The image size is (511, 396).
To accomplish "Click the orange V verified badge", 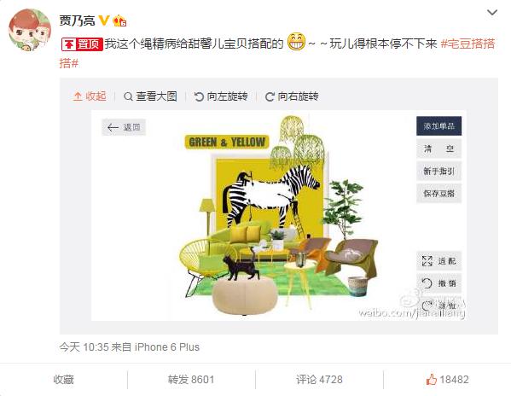I will click(103, 20).
